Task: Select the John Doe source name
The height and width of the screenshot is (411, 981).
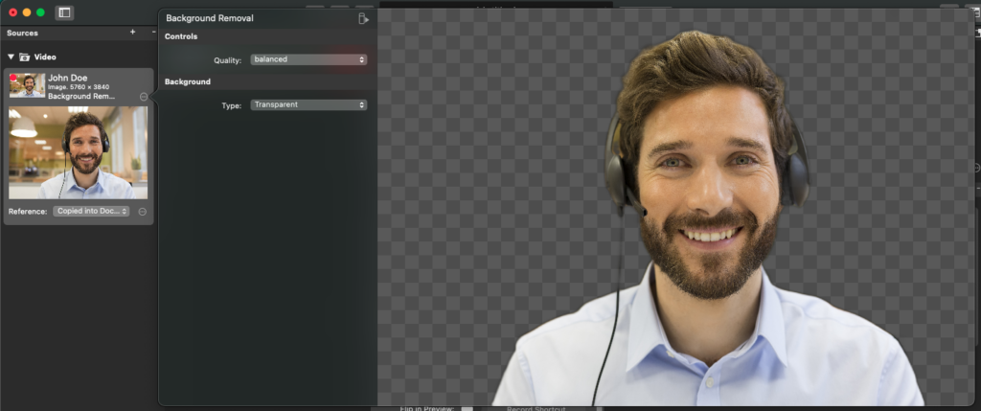Action: point(68,79)
